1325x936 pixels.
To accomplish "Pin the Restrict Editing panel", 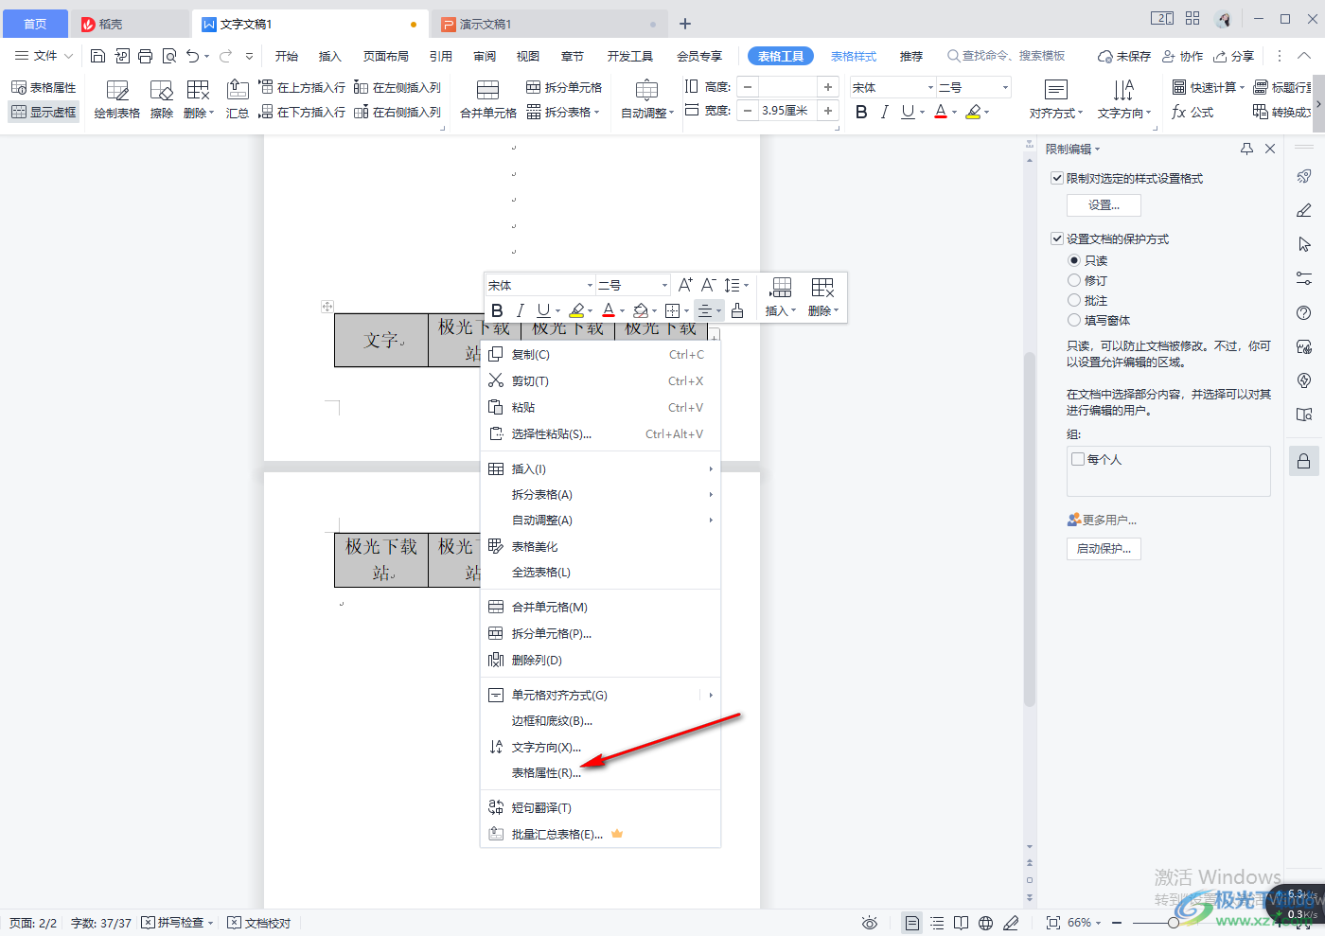I will [x=1246, y=149].
